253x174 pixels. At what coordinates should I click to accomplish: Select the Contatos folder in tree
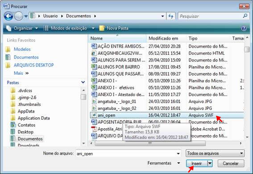[26, 125]
